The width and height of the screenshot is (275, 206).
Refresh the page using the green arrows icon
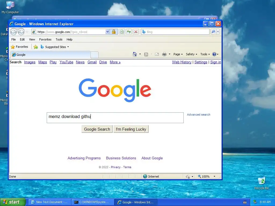coord(129,32)
